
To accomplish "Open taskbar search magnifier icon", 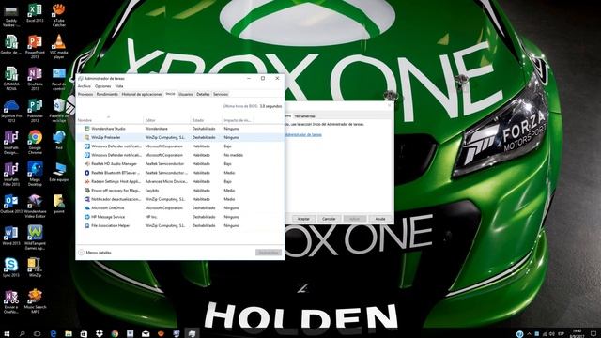I will [x=22, y=334].
